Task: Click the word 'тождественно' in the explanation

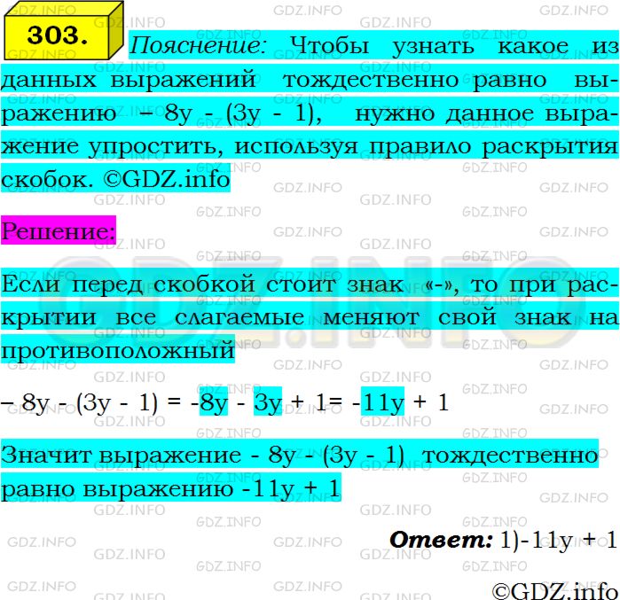Action: [x=371, y=80]
